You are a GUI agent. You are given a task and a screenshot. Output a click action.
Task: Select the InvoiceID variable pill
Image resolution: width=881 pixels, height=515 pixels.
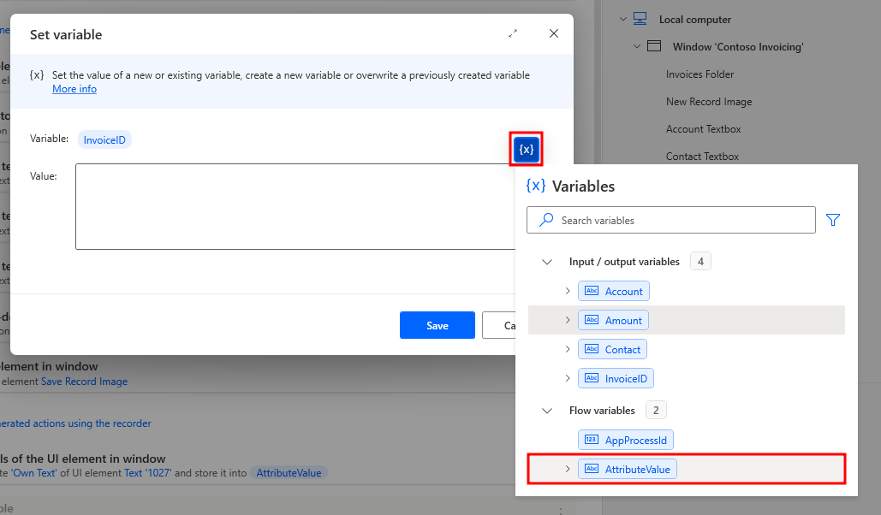(x=104, y=139)
